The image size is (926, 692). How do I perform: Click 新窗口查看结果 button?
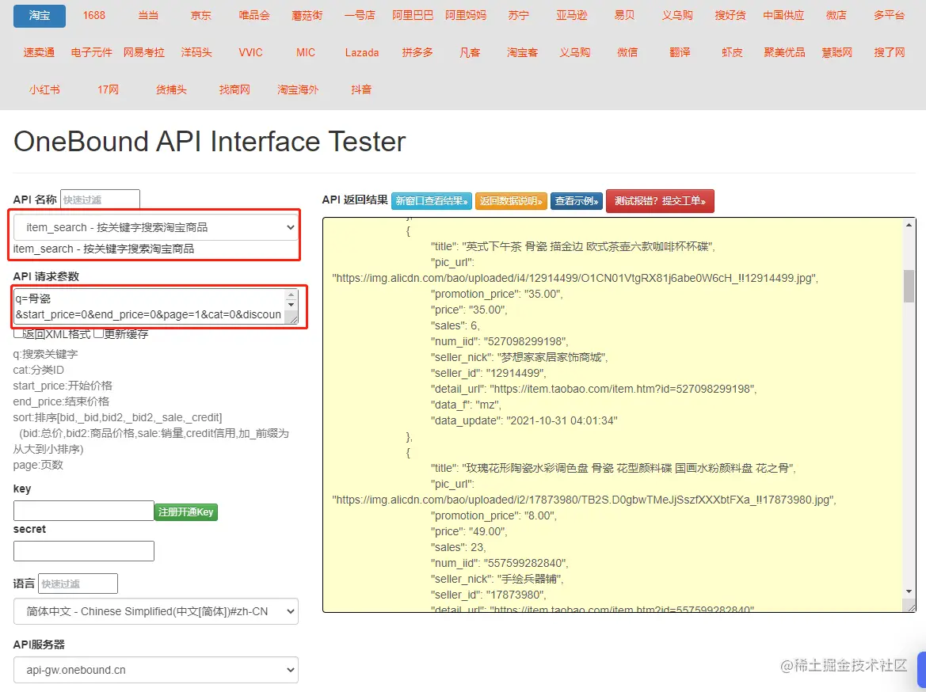[432, 201]
